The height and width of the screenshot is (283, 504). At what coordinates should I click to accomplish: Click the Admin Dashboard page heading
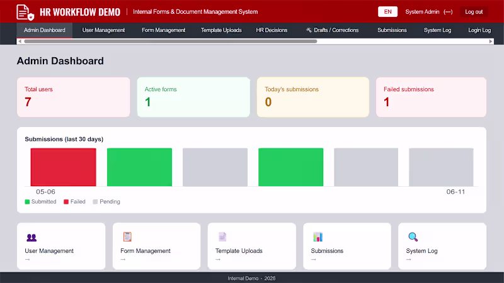tap(60, 61)
